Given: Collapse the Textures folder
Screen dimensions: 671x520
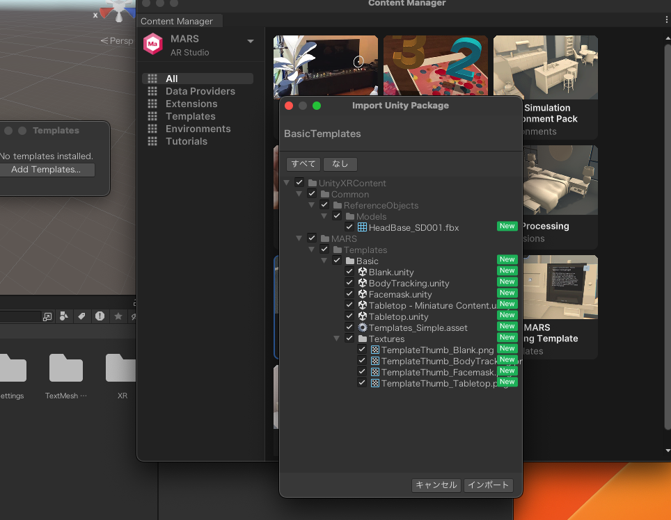Looking at the screenshot, I should pyautogui.click(x=337, y=339).
